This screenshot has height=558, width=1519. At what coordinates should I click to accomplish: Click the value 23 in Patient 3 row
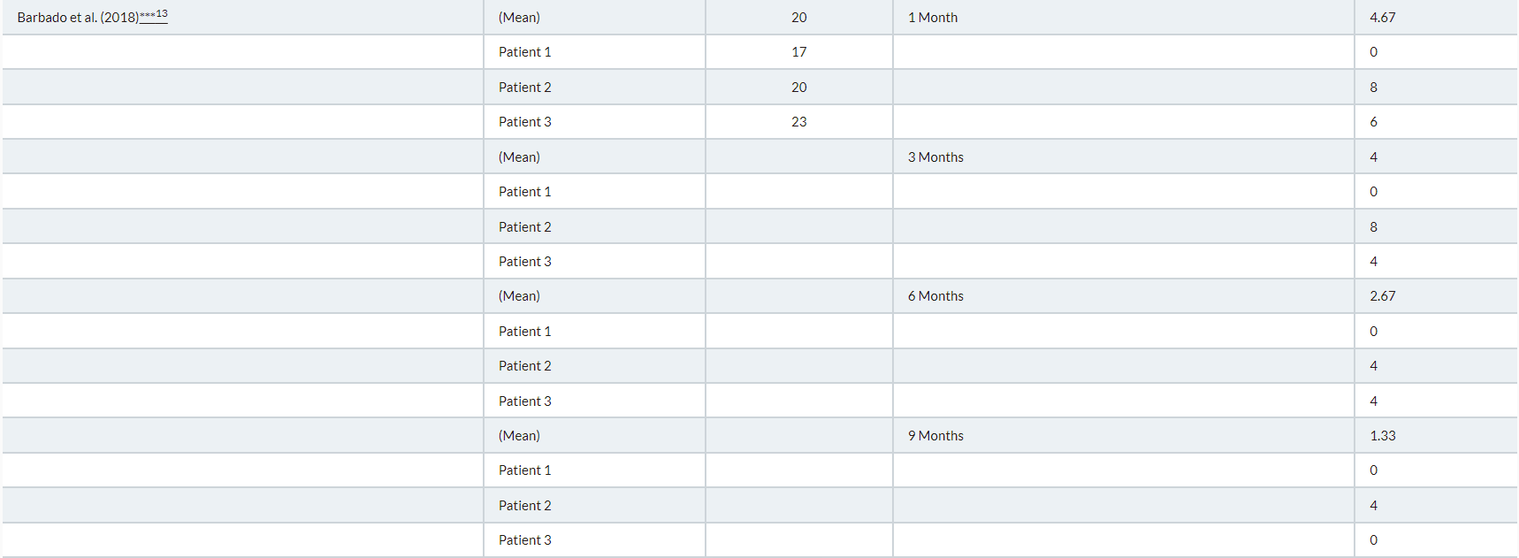(798, 122)
